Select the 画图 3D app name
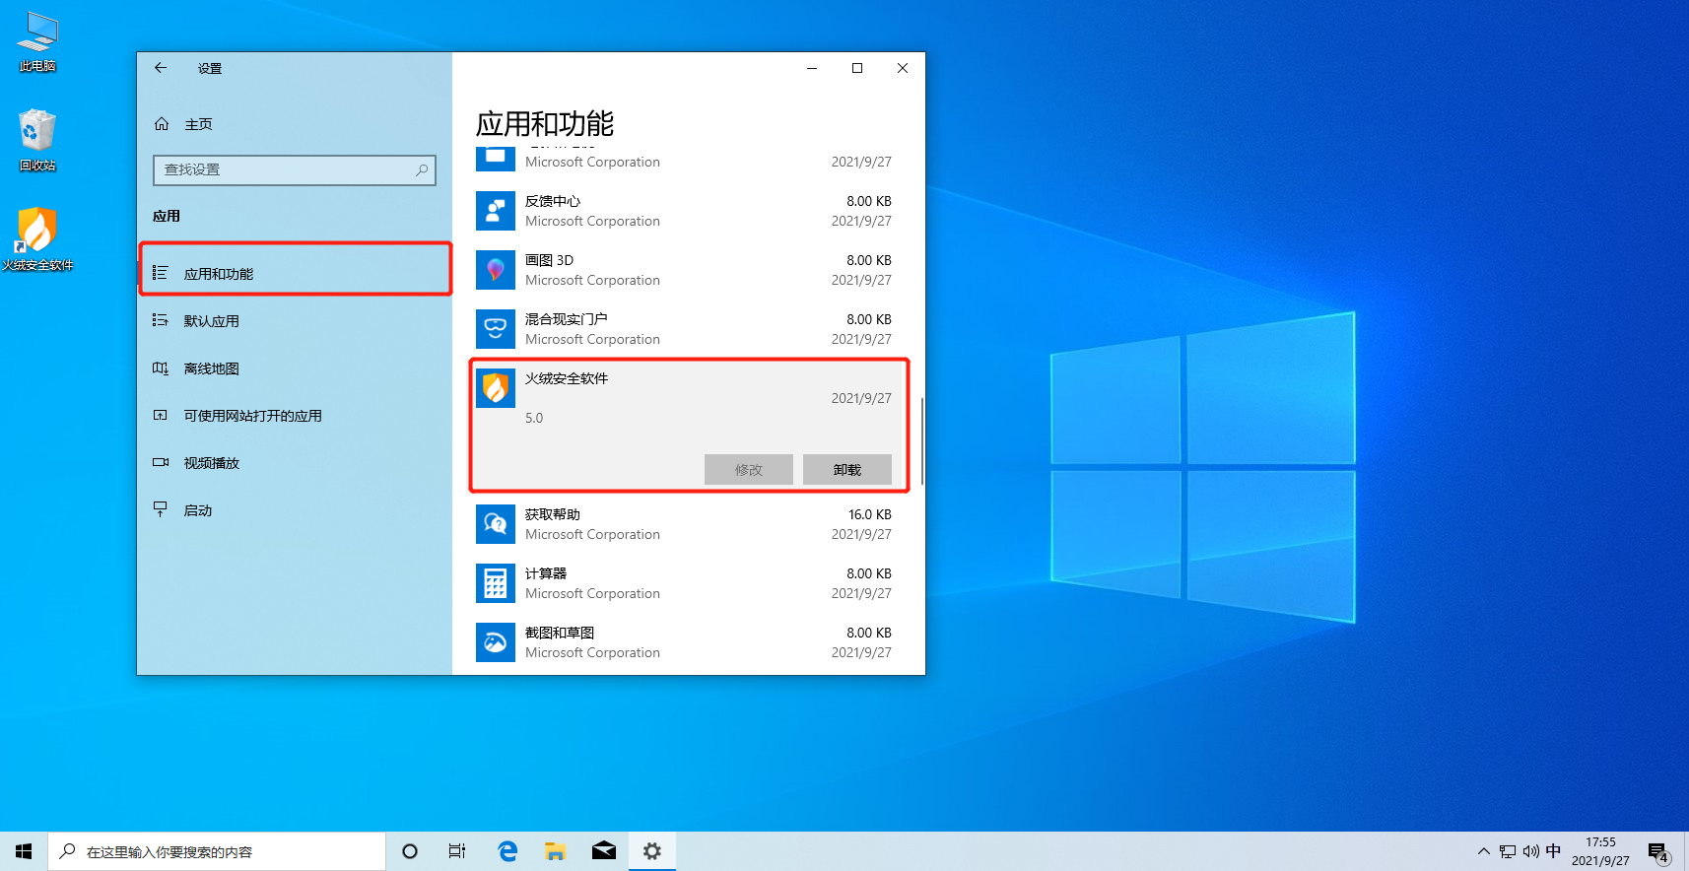 549,260
